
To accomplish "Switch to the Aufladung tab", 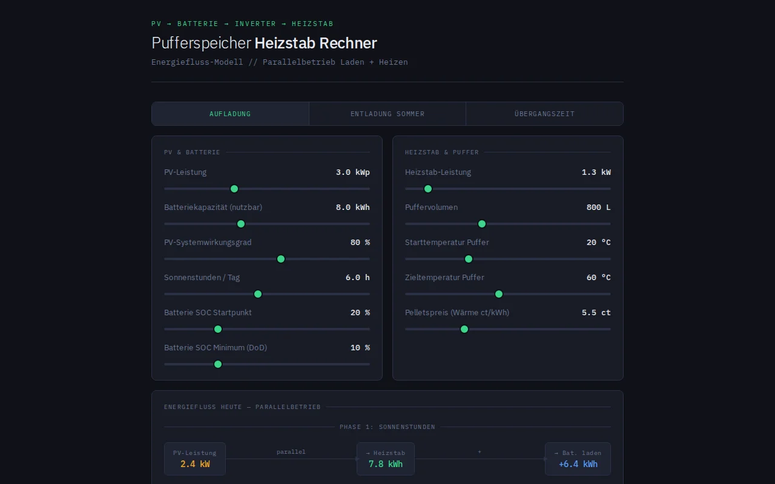I will (x=230, y=114).
